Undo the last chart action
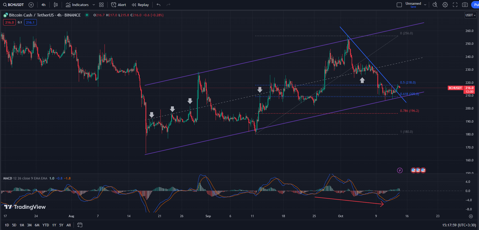The width and height of the screenshot is (479, 230). click(x=158, y=5)
